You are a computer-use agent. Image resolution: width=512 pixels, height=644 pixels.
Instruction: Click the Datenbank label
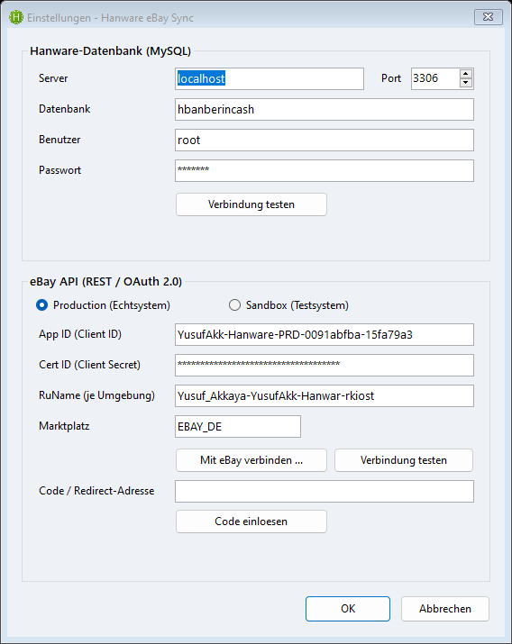(65, 109)
